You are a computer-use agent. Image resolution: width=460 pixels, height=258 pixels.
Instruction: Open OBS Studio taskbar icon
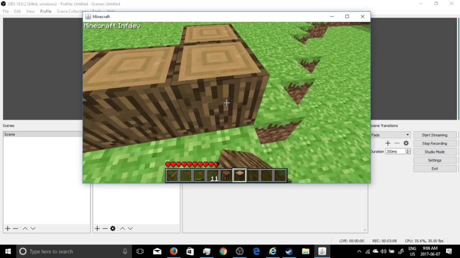pos(240,251)
